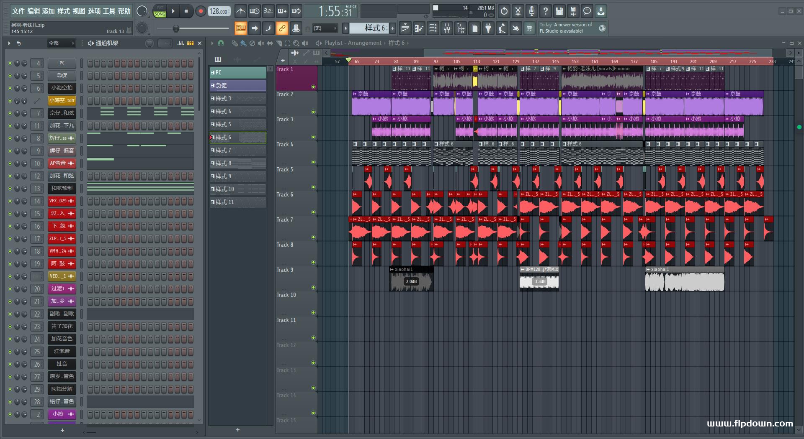Image resolution: width=804 pixels, height=439 pixels.
Task: Toggle the metronome icon
Action: coord(240,11)
